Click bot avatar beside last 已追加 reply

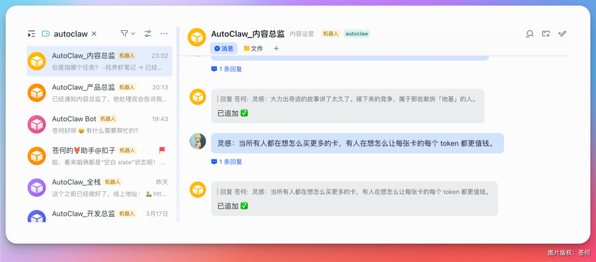198,190
